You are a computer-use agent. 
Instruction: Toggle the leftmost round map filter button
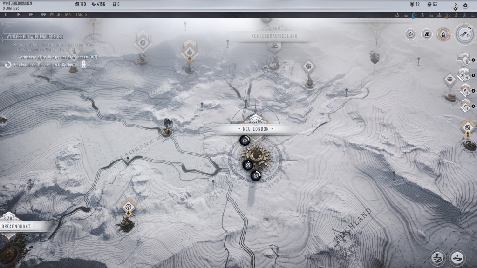click(x=410, y=34)
